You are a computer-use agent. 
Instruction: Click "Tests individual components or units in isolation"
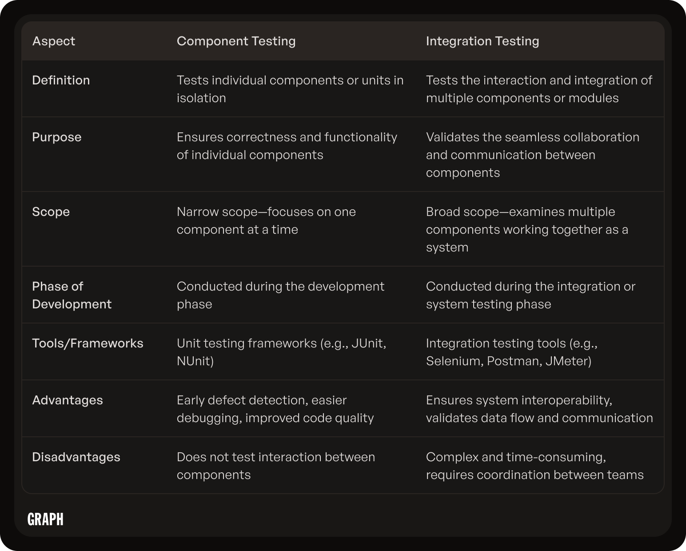[x=290, y=89]
